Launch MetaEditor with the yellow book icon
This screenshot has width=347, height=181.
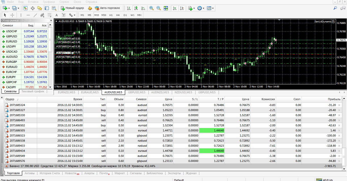[90, 8]
